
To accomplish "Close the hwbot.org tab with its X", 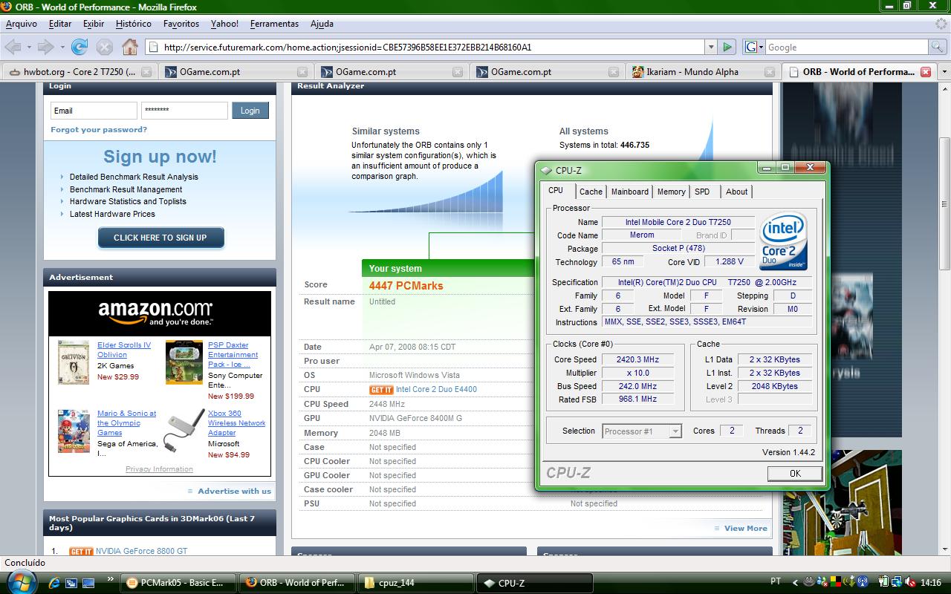I will [x=146, y=72].
